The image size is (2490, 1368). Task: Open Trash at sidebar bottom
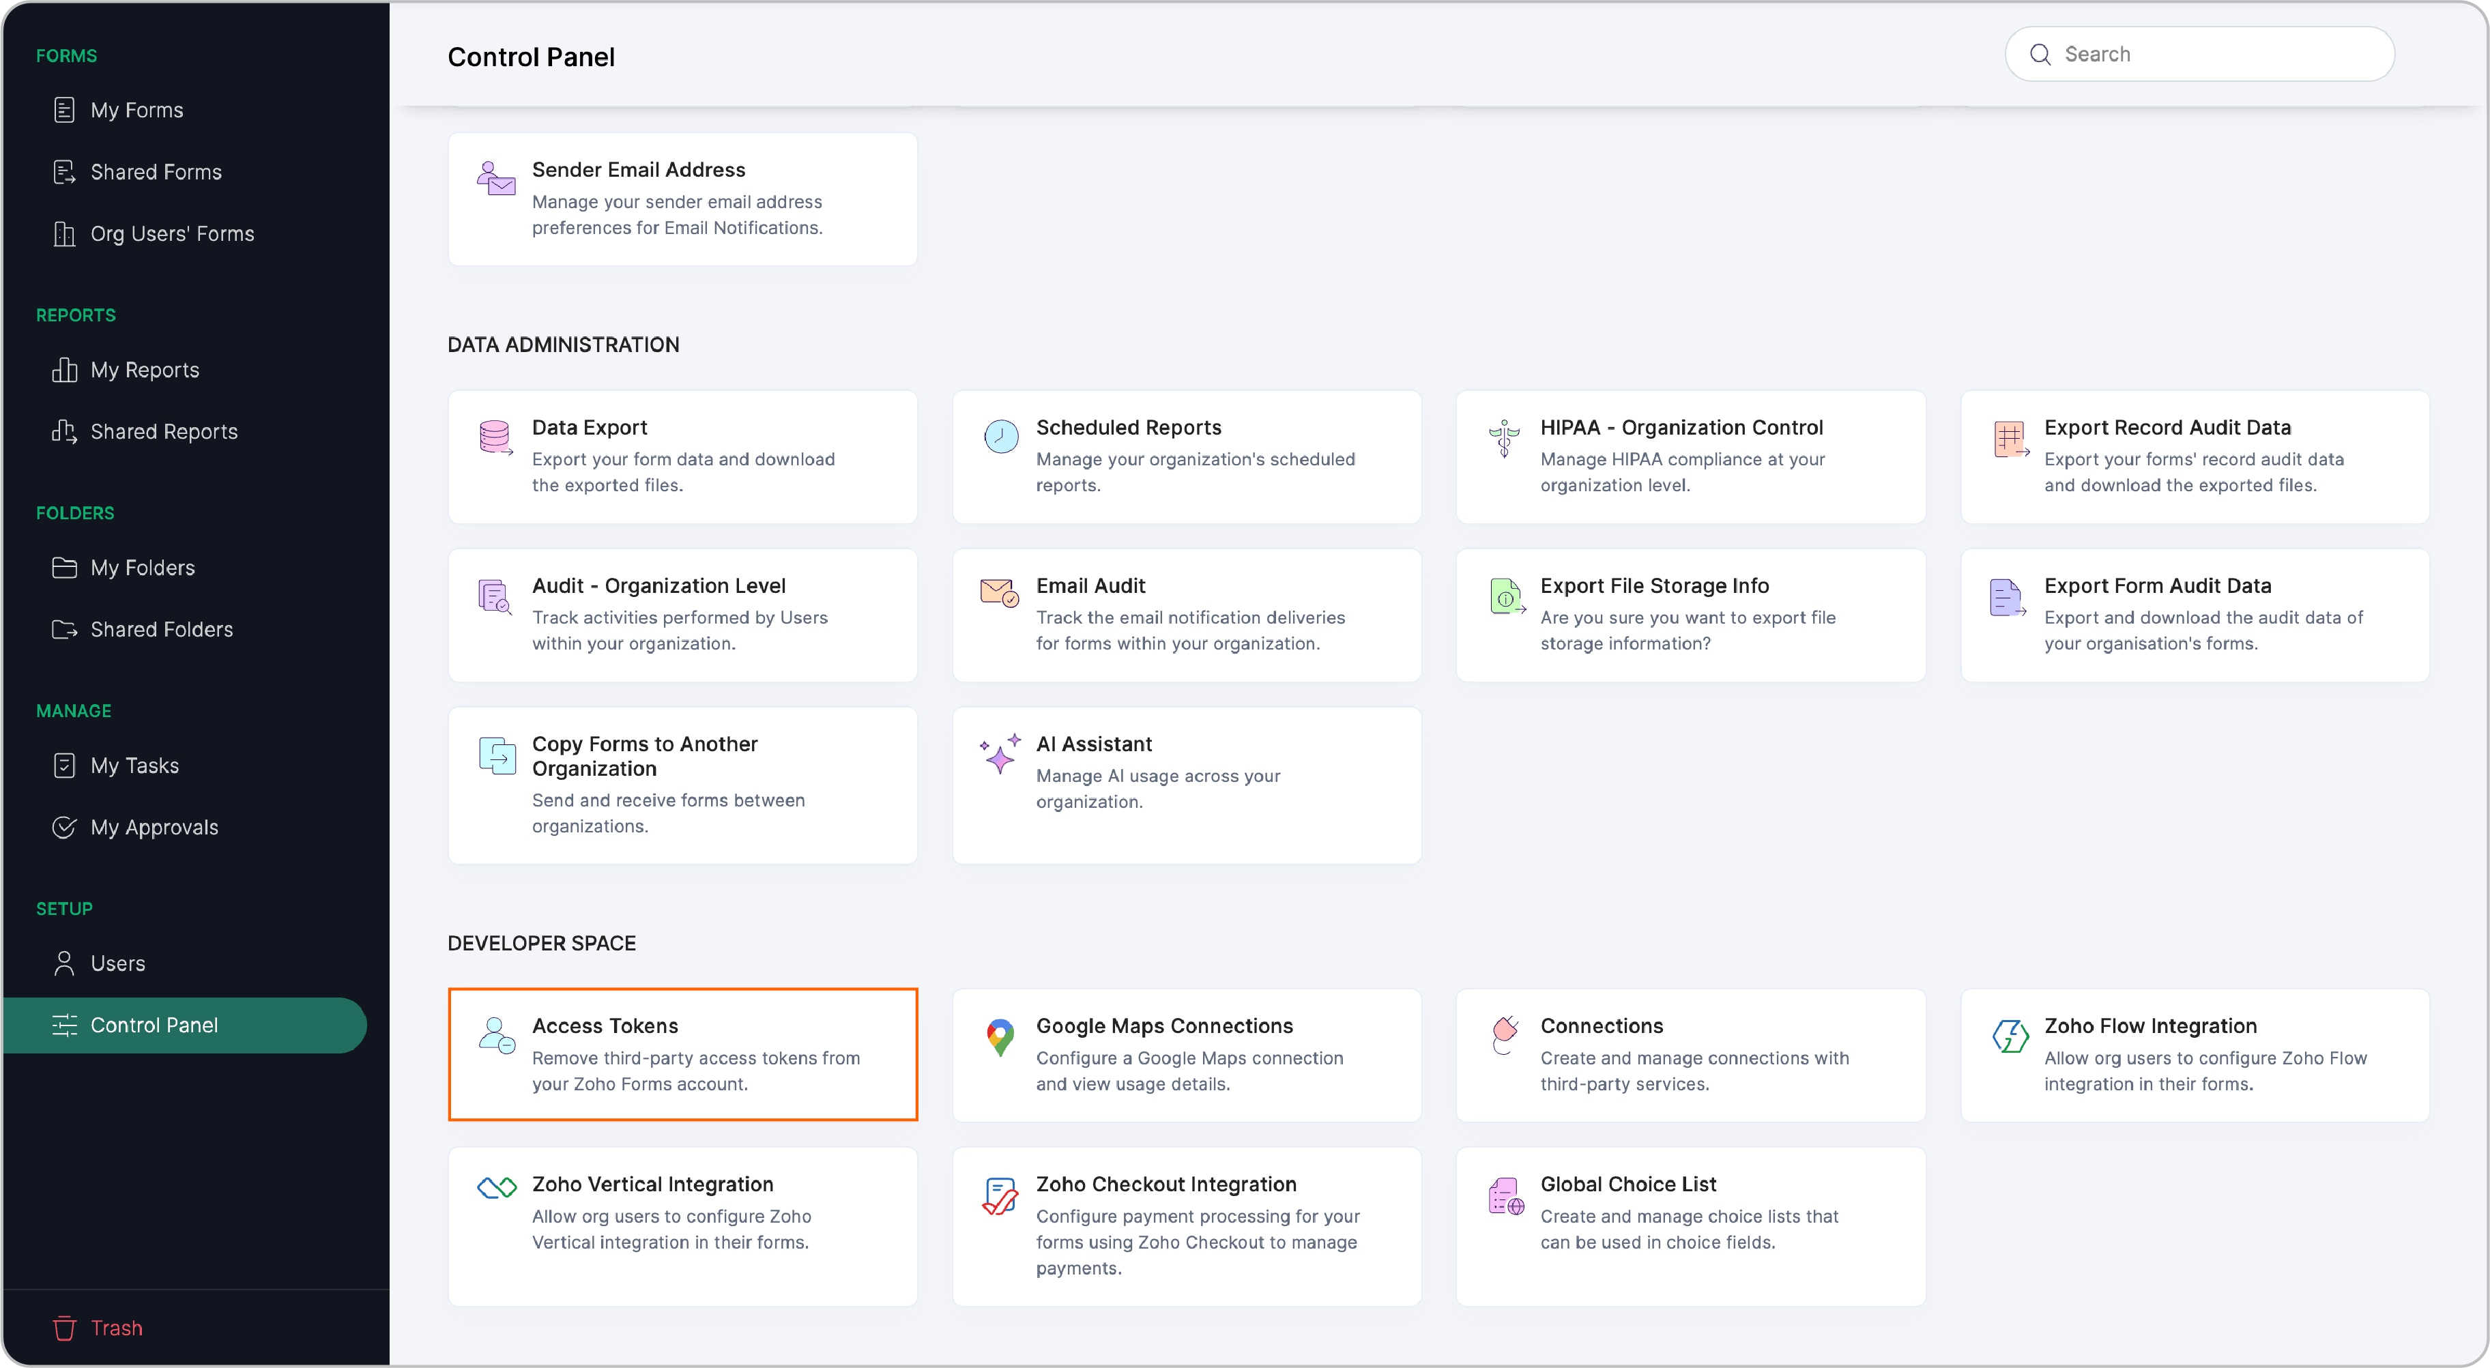click(116, 1327)
